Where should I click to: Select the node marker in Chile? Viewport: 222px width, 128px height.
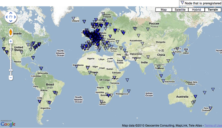[x=40, y=101]
